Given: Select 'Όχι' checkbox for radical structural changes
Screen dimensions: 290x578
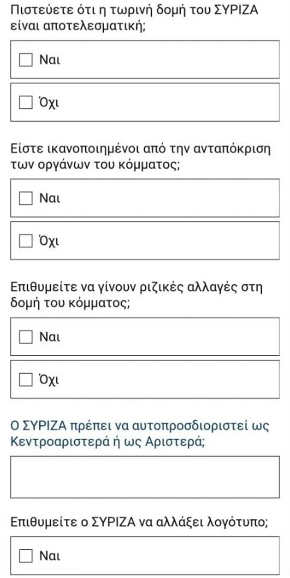Looking at the screenshot, I should point(25,379).
